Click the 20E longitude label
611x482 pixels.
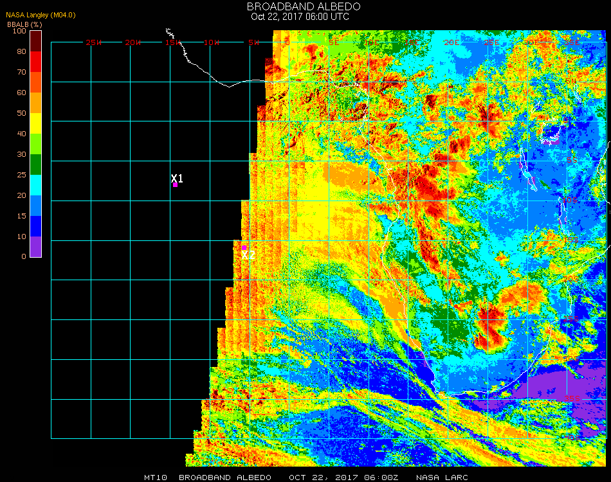[x=451, y=42]
